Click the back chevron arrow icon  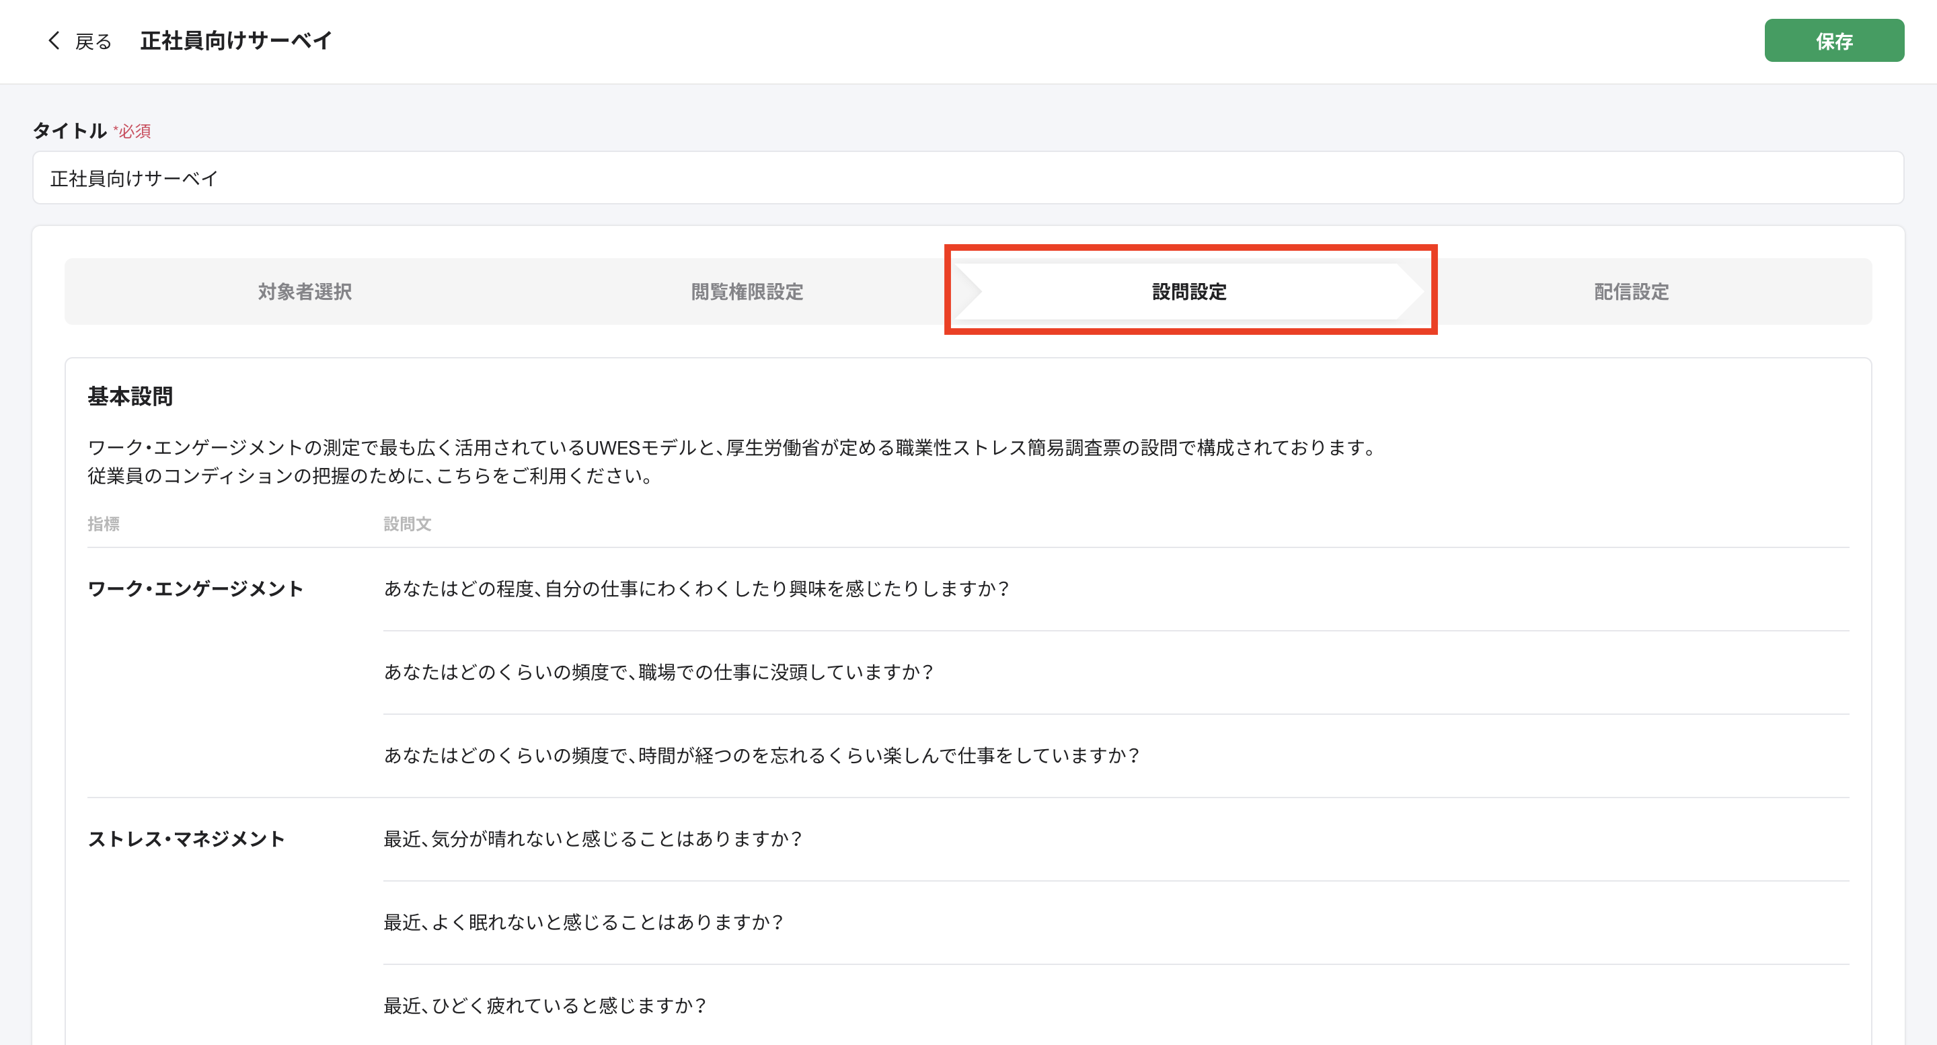point(53,40)
